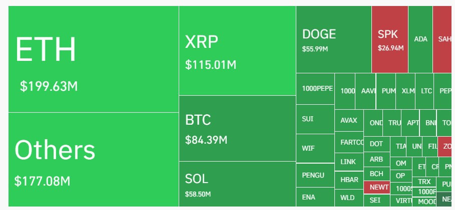Screen dimensions: 455x210
Task: Open the DOGE tile in the heatmap
Action: click(333, 40)
